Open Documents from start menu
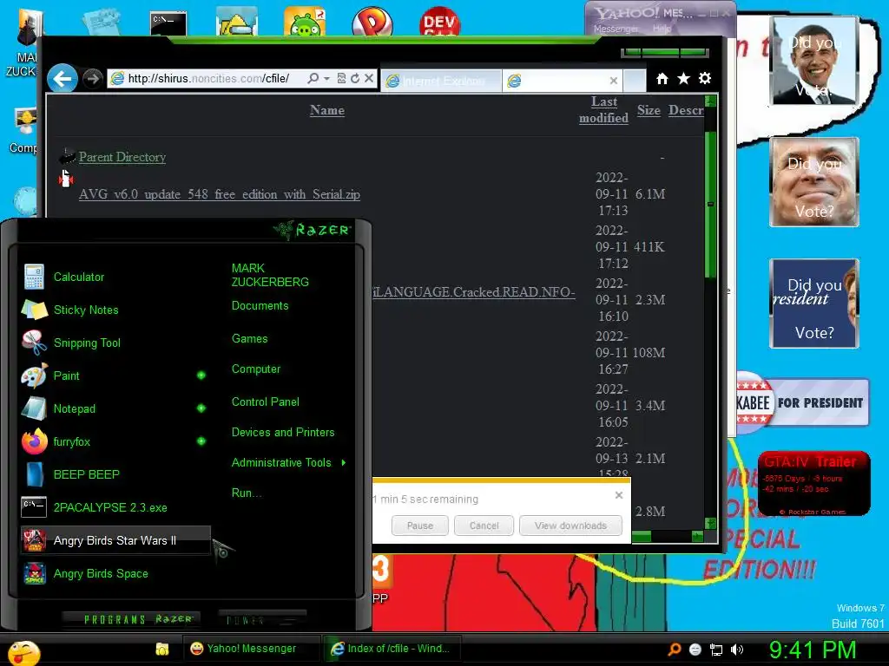This screenshot has width=889, height=666. point(260,306)
